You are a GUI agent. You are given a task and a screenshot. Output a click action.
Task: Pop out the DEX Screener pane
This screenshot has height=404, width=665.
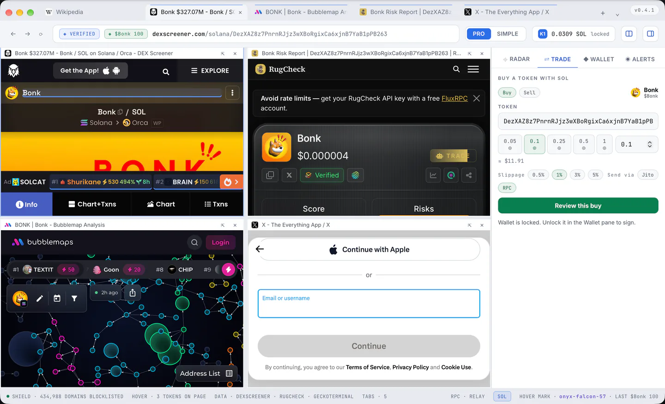point(223,53)
